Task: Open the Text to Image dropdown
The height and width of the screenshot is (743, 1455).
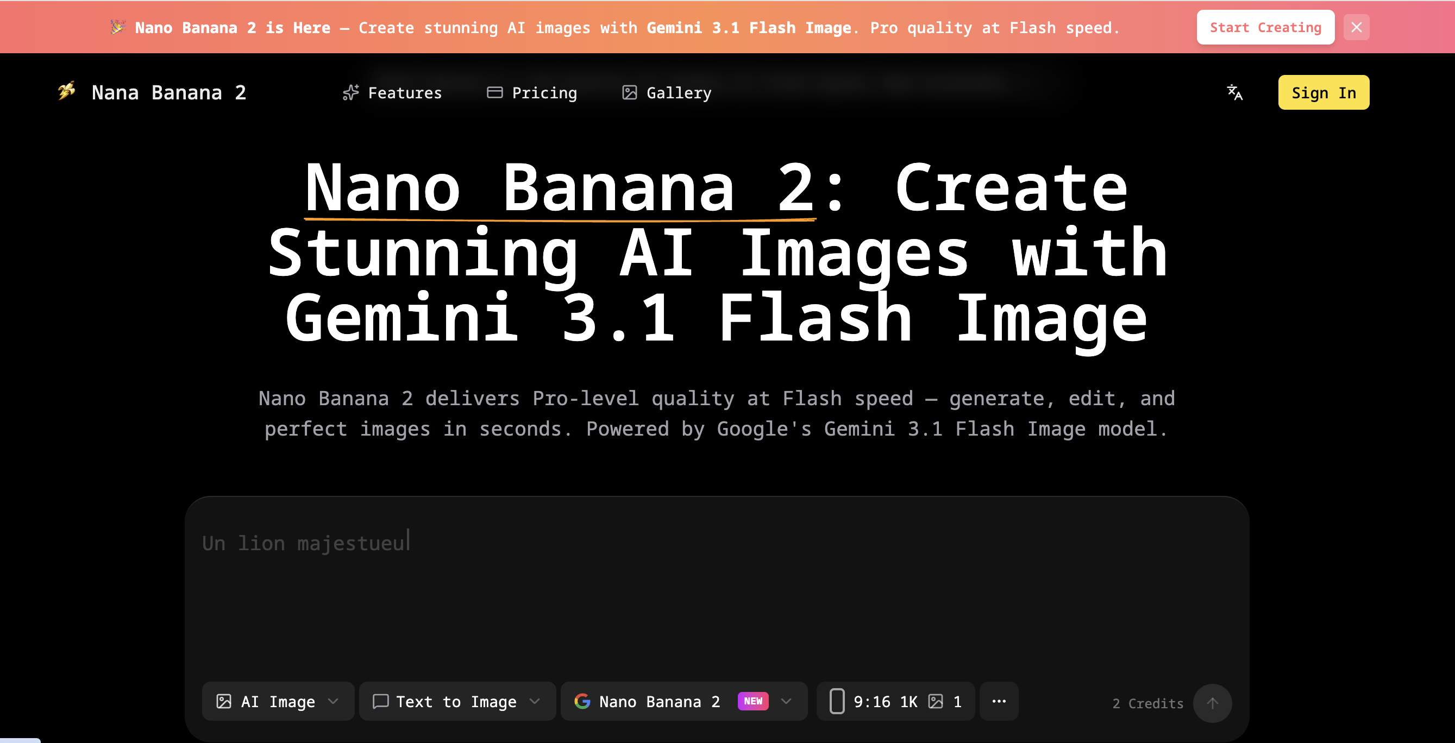Action: [x=535, y=701]
